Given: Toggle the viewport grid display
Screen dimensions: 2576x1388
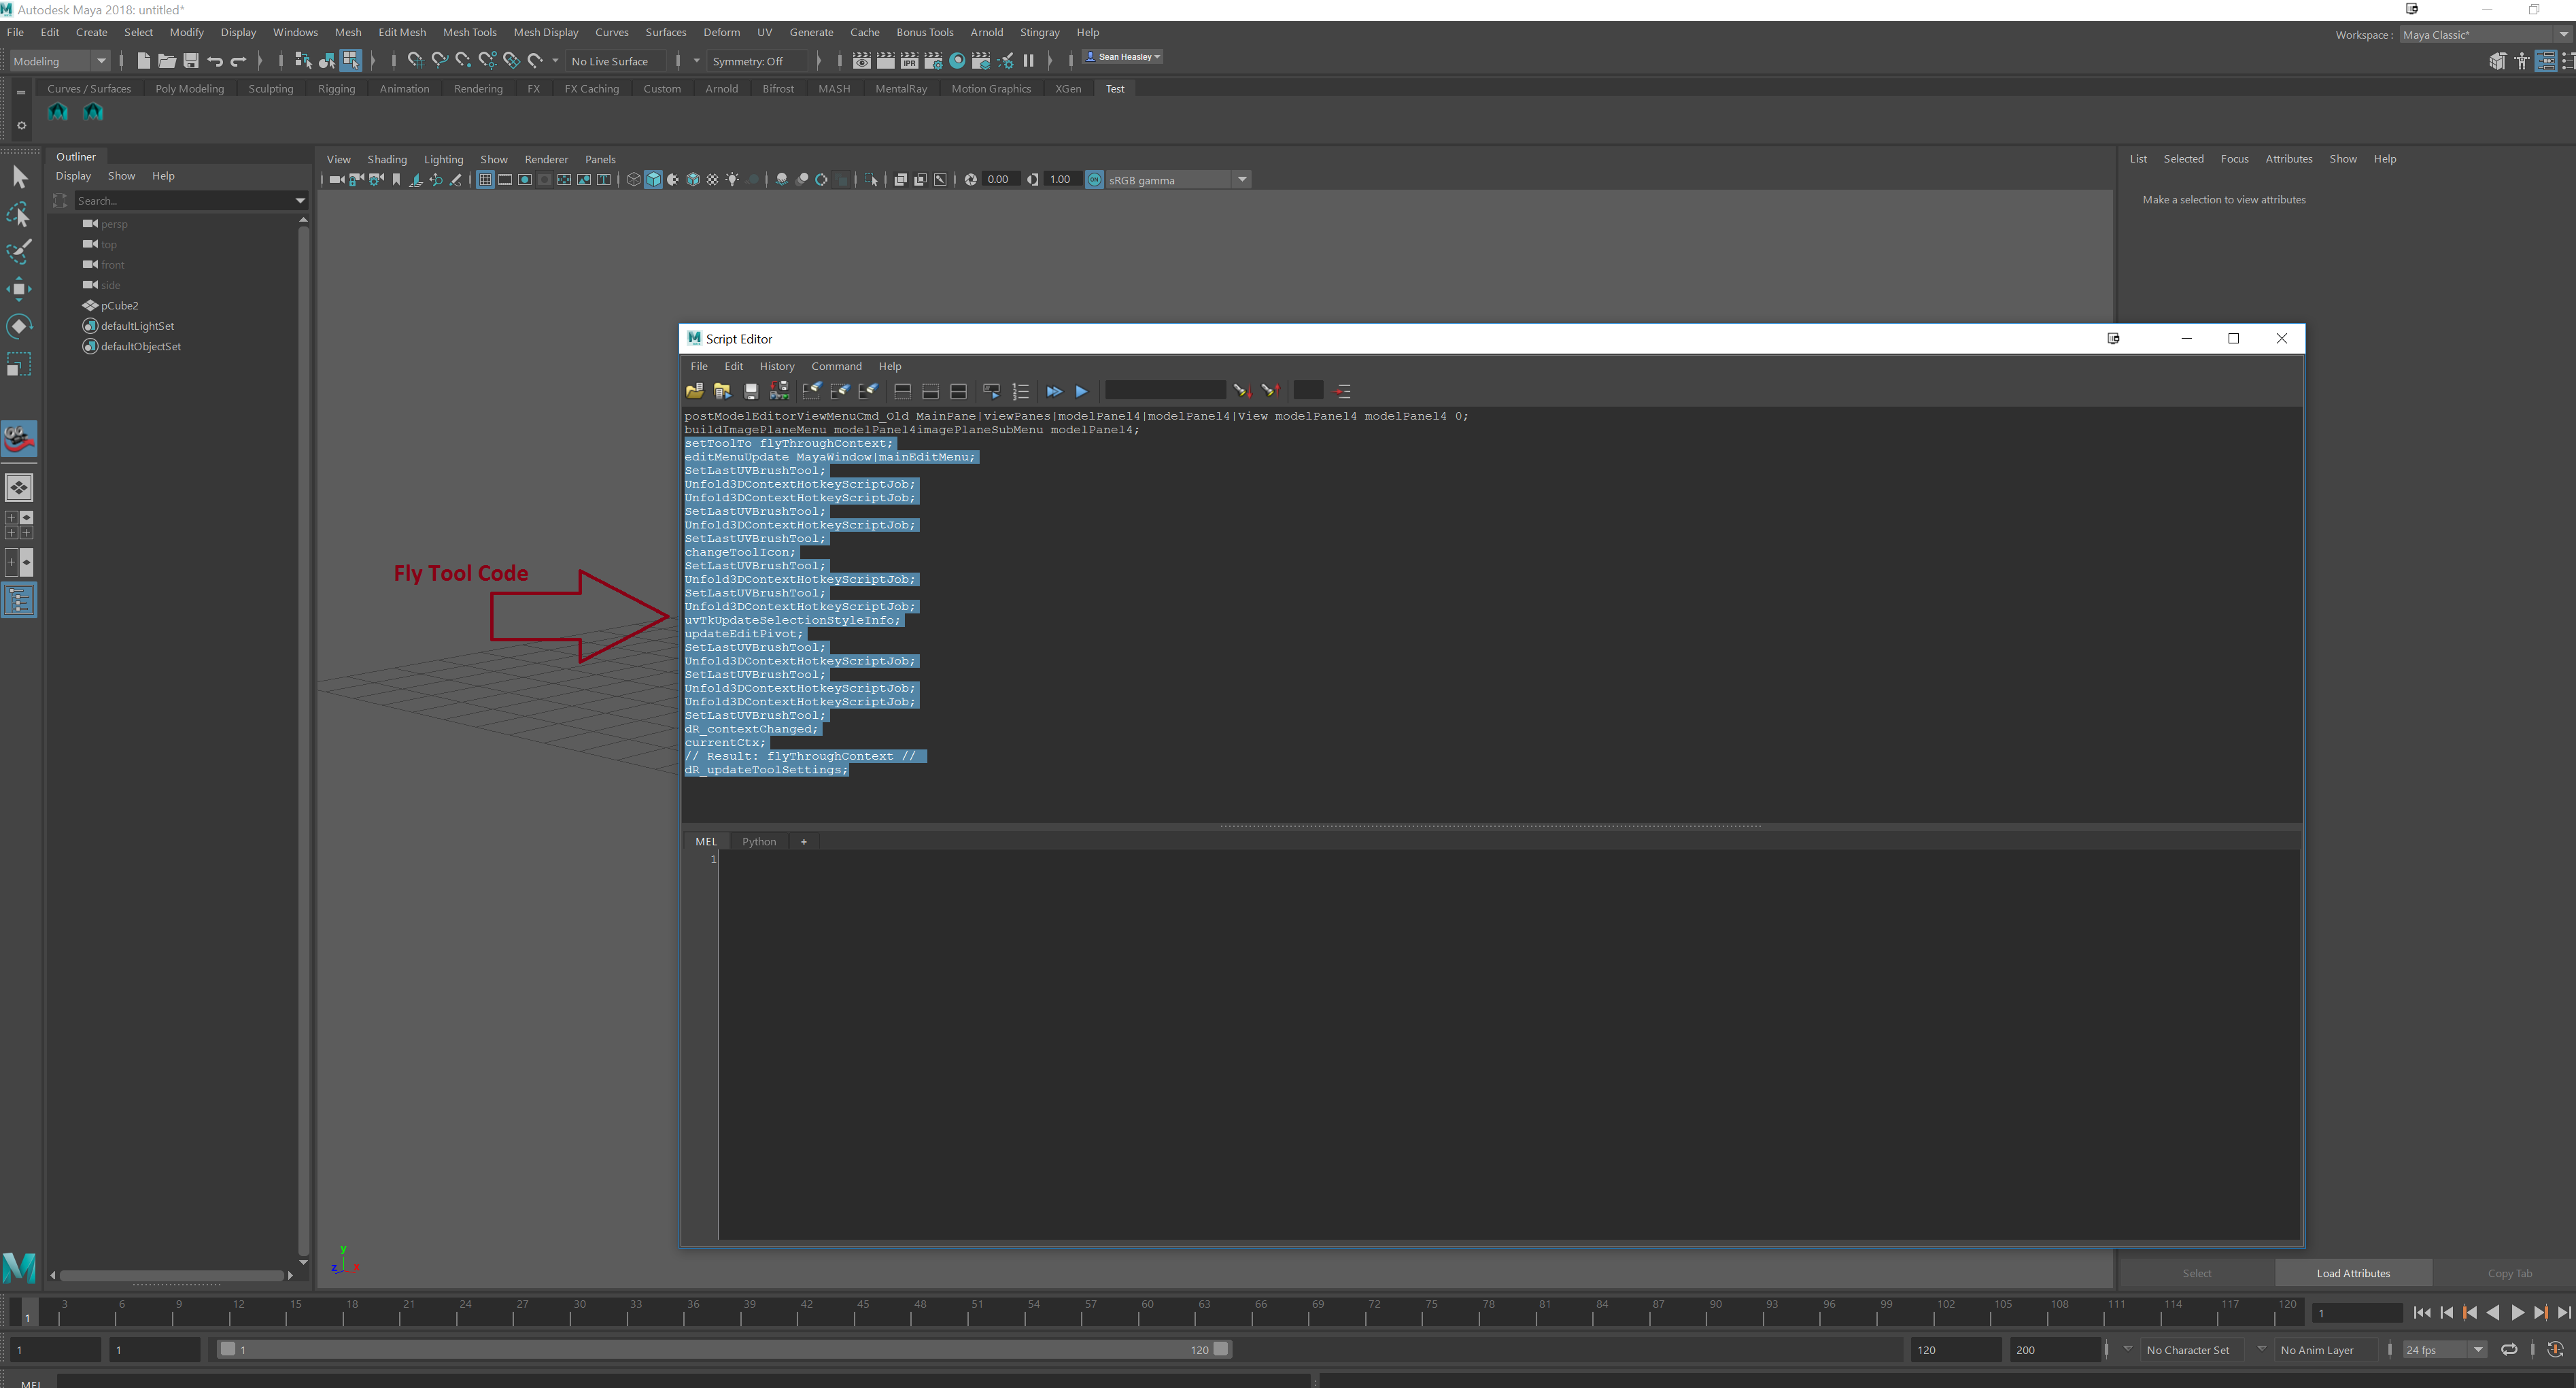Looking at the screenshot, I should click(485, 180).
